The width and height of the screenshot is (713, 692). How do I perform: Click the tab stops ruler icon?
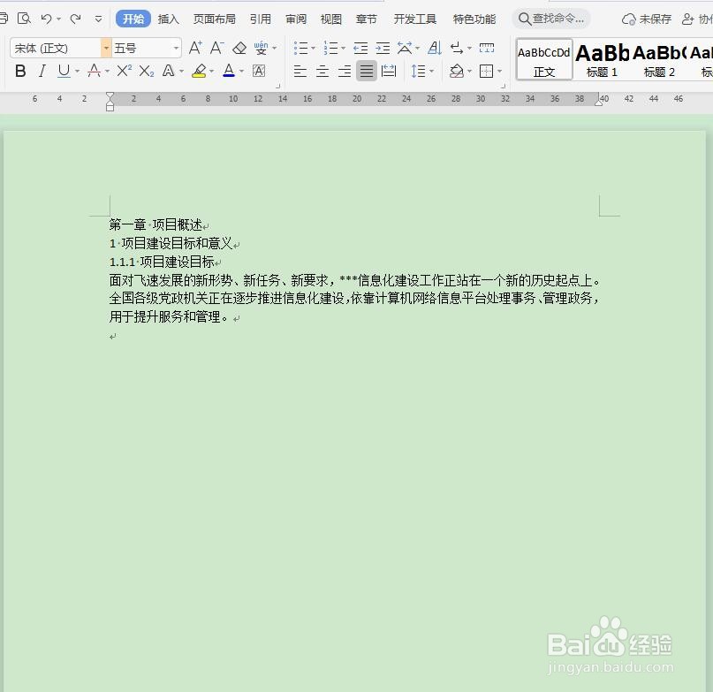point(487,48)
